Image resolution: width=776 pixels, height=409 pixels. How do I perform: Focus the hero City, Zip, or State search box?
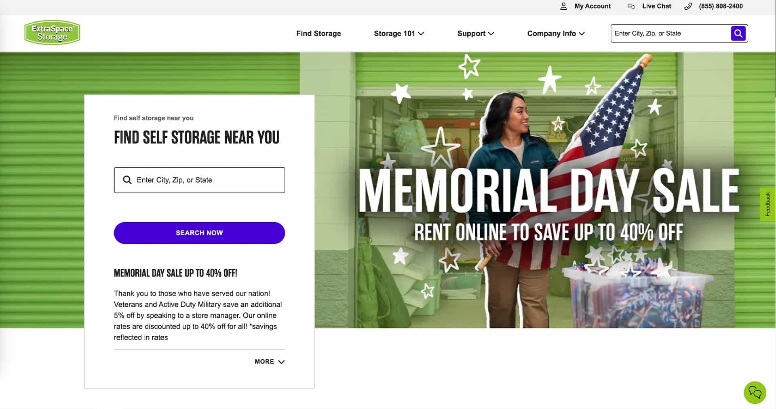(199, 180)
